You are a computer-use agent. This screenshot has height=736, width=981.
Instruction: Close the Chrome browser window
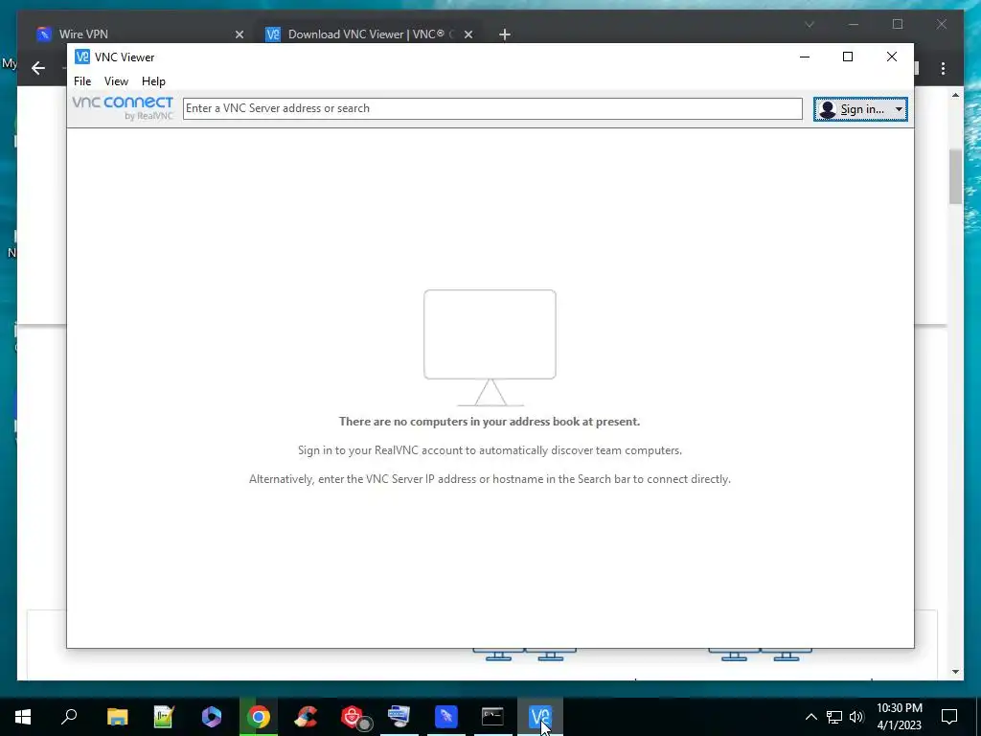click(x=942, y=24)
